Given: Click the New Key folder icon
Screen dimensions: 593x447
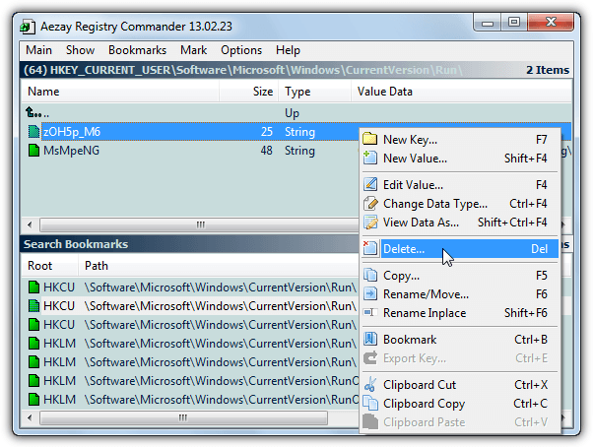Looking at the screenshot, I should pos(369,139).
